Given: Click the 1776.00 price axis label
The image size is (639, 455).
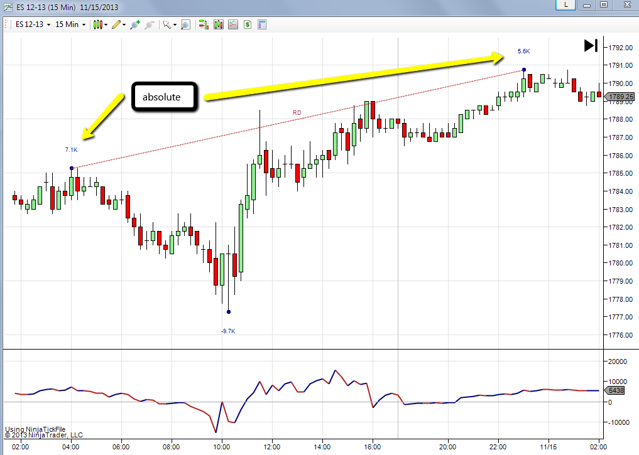Looking at the screenshot, I should [x=621, y=335].
